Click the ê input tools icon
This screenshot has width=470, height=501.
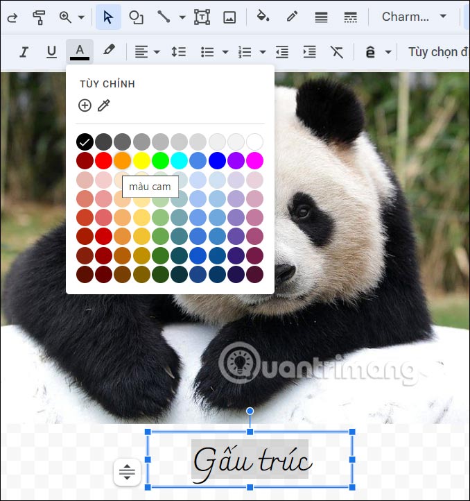point(370,51)
